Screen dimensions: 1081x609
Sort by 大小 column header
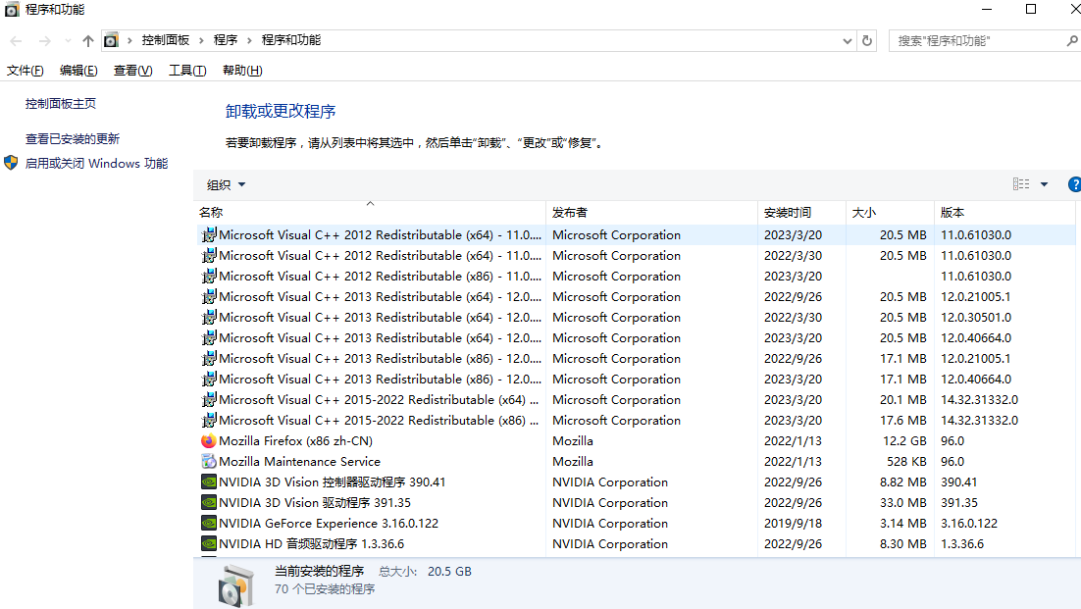point(890,212)
